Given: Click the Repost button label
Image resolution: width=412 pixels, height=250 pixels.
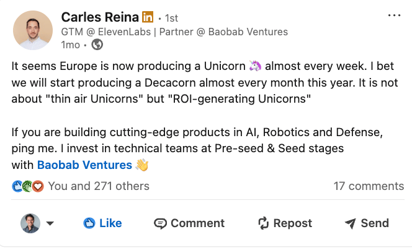Looking at the screenshot, I should pyautogui.click(x=292, y=223).
